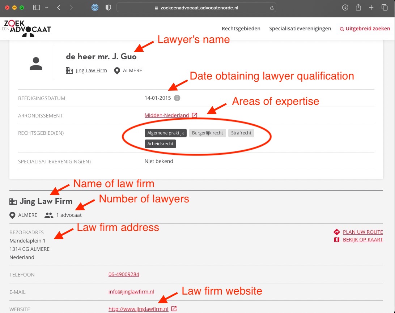Click the map icon beside BEKIJK OP KAART

click(x=336, y=239)
